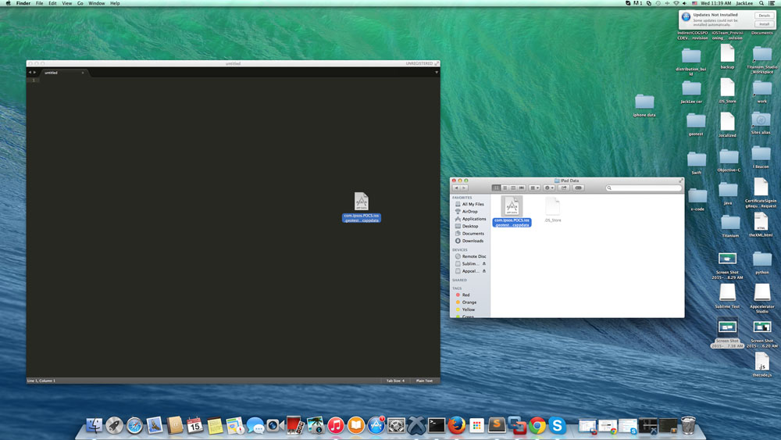Viewport: 781px width, 440px height.
Task: Open System Preferences from the Dock
Action: point(396,426)
